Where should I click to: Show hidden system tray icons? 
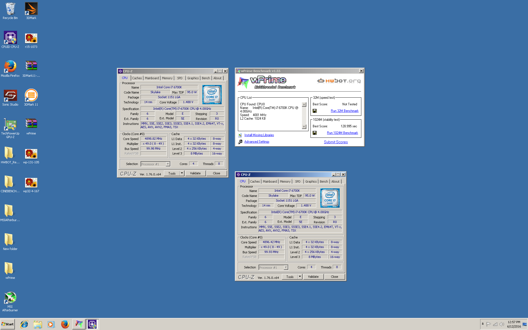[483, 324]
